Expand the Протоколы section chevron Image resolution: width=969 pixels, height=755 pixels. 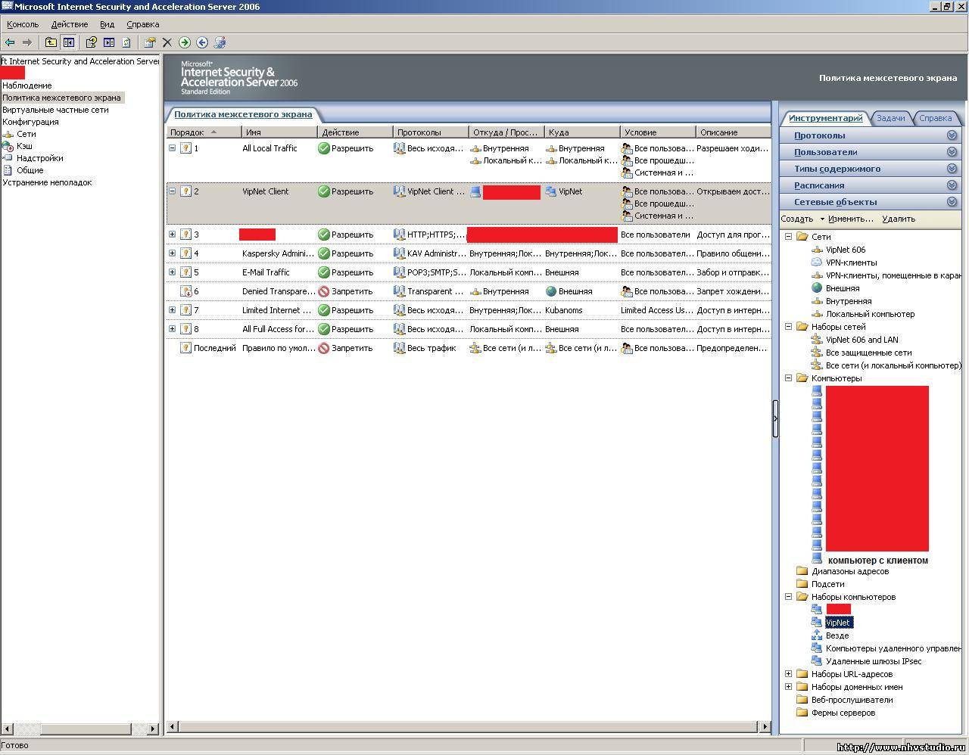point(952,135)
